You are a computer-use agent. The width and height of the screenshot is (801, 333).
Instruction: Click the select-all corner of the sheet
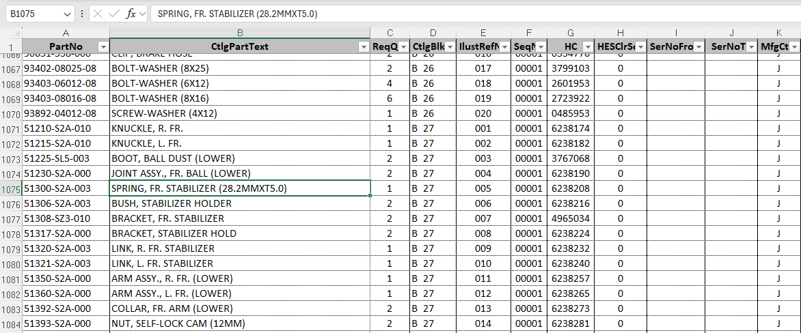(x=11, y=33)
